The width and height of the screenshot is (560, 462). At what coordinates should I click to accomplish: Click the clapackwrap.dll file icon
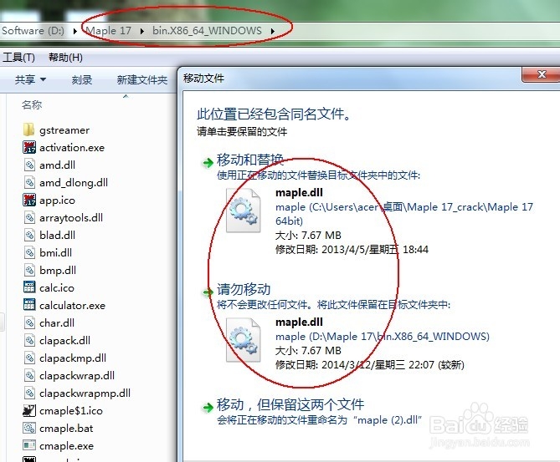(x=29, y=375)
